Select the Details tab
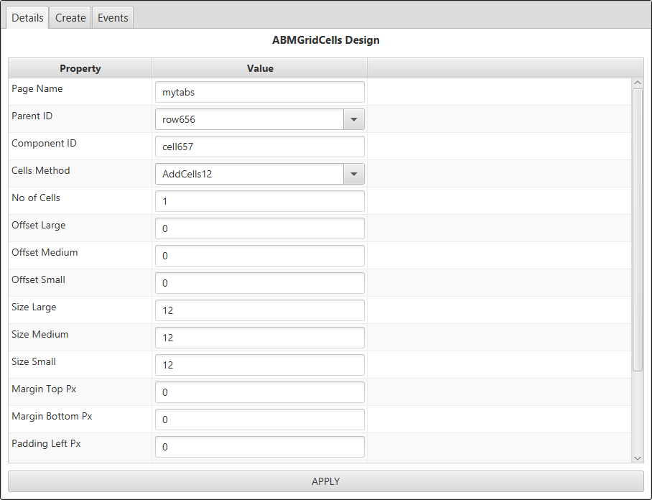This screenshot has width=652, height=500. 28,18
